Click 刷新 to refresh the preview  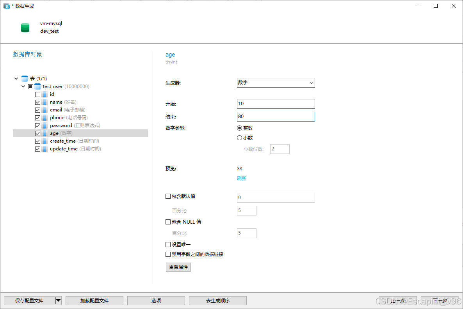tap(241, 178)
